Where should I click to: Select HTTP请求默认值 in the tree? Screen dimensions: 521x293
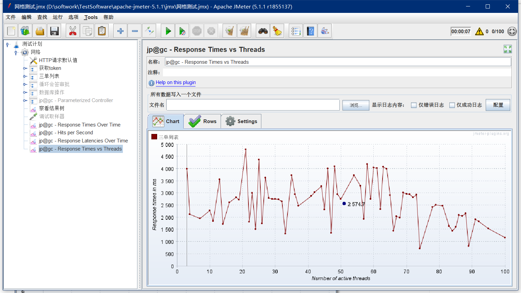point(58,60)
